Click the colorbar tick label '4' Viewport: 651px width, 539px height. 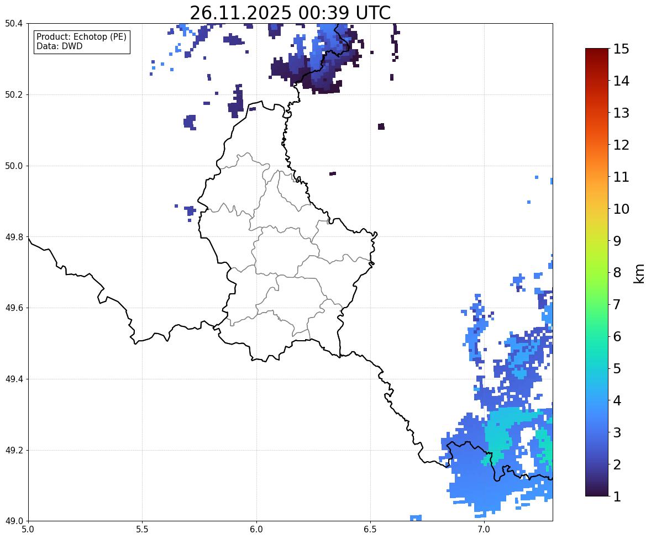[617, 400]
